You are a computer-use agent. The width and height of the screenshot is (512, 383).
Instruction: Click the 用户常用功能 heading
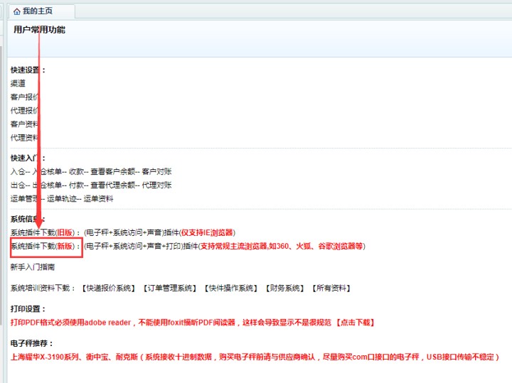pos(40,30)
